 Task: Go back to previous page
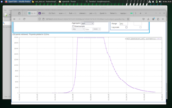[15, 19]
